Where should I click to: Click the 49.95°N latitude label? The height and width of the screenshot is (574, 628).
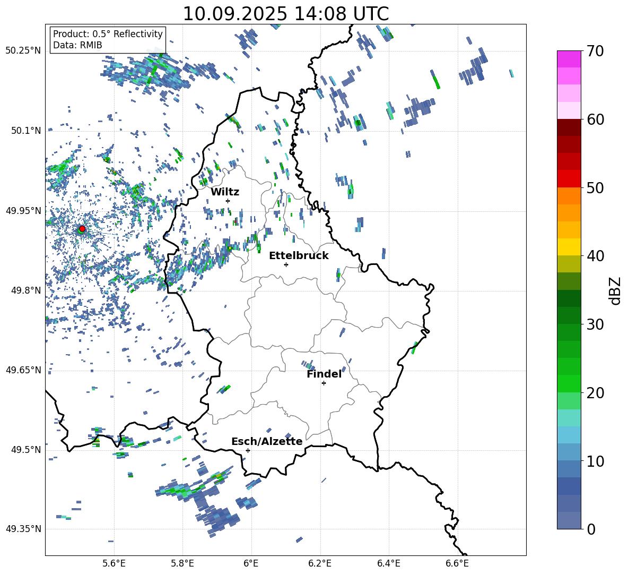tap(23, 210)
